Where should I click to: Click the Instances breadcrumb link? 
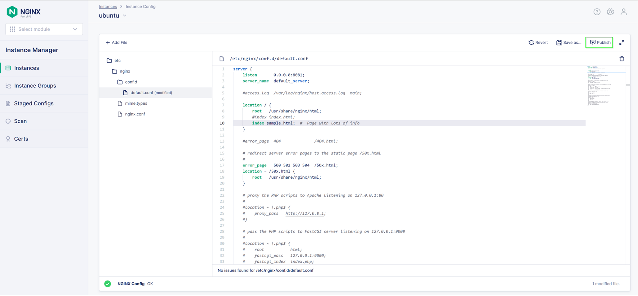tap(108, 6)
